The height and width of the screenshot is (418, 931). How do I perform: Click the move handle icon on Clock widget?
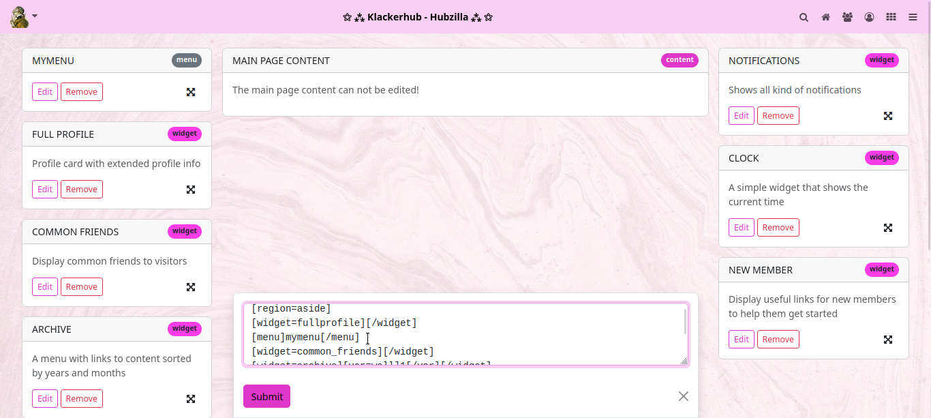[x=887, y=228]
